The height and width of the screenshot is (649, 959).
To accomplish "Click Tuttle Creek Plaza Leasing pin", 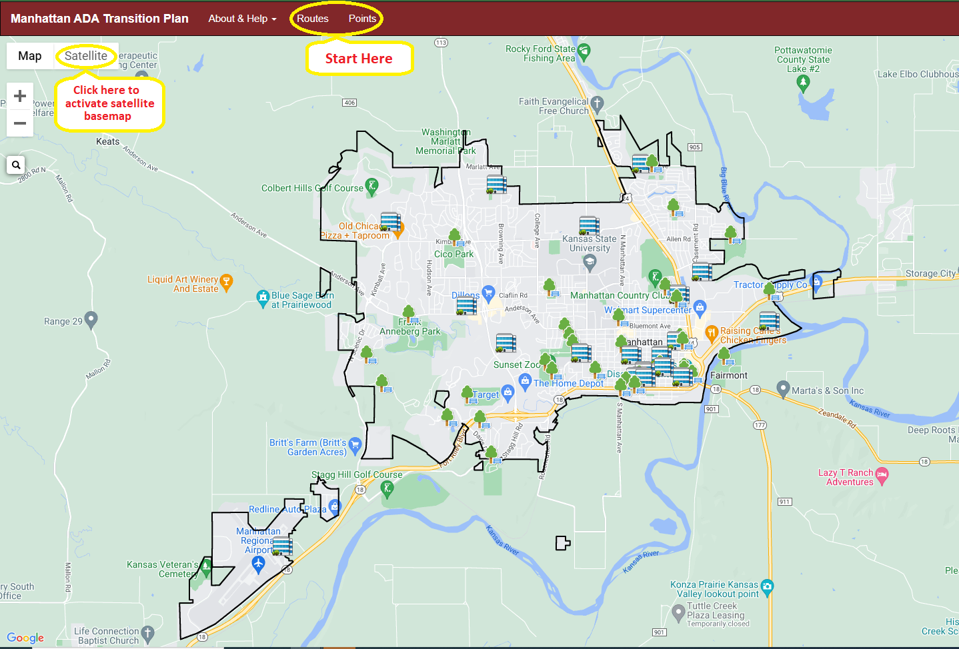I will (x=678, y=612).
